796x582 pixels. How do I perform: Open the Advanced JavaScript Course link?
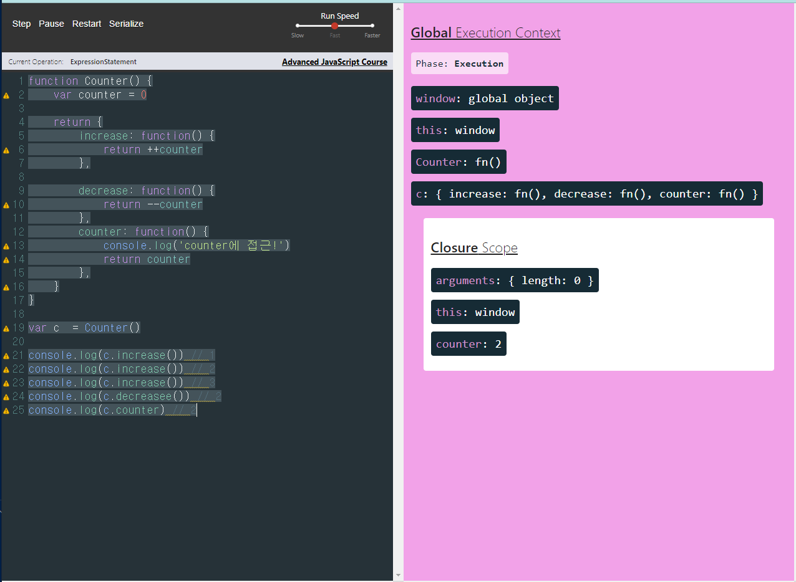tap(334, 62)
